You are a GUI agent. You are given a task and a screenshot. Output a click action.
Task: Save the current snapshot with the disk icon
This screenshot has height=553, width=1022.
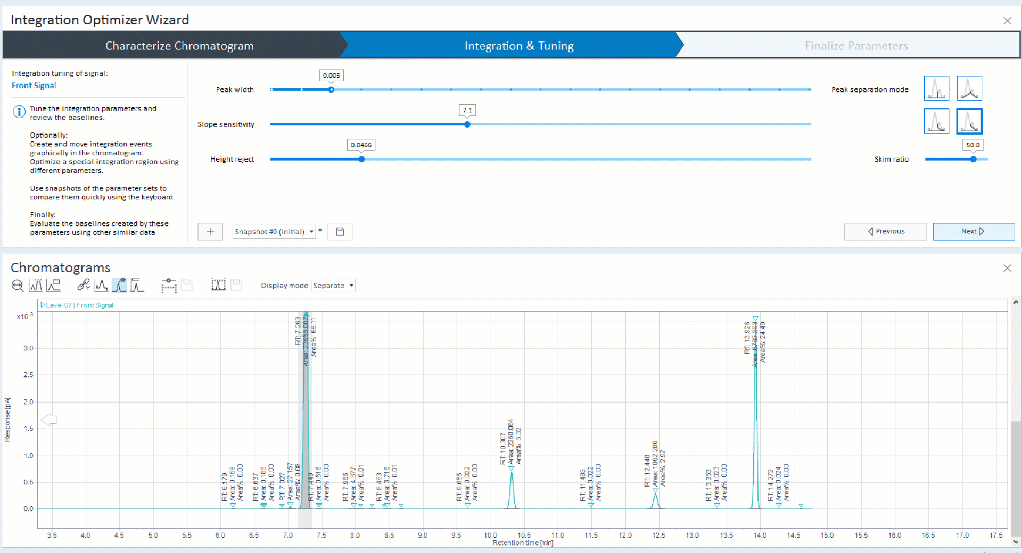pyautogui.click(x=340, y=232)
